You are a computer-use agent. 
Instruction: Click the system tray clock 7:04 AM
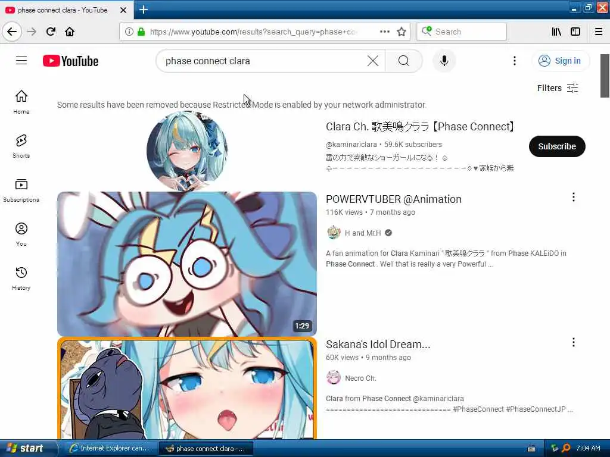point(588,448)
